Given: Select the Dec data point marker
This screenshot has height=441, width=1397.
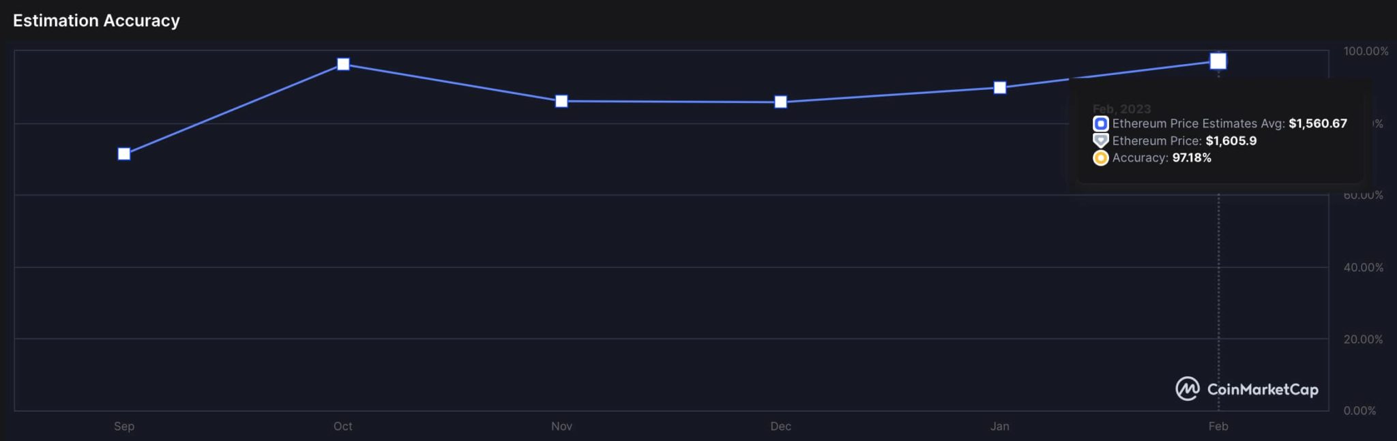Looking at the screenshot, I should click(780, 102).
